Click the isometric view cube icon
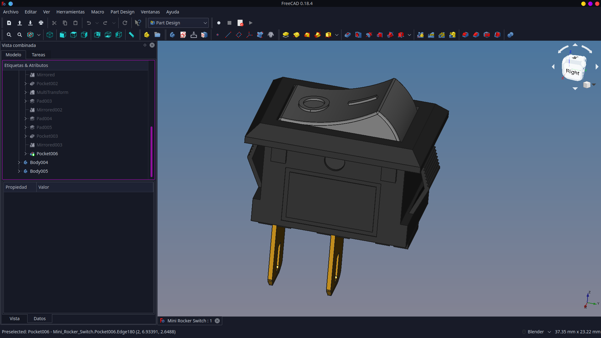 tap(50, 35)
